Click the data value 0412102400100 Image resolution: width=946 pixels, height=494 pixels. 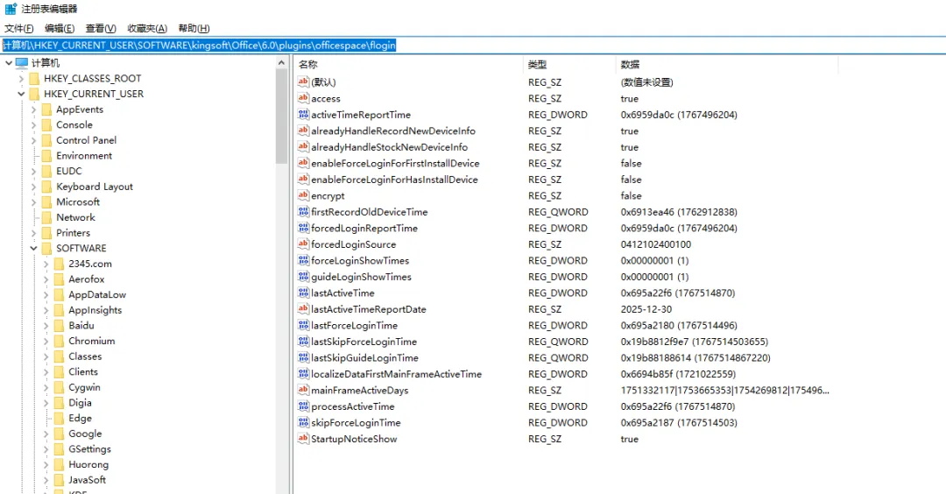(656, 244)
